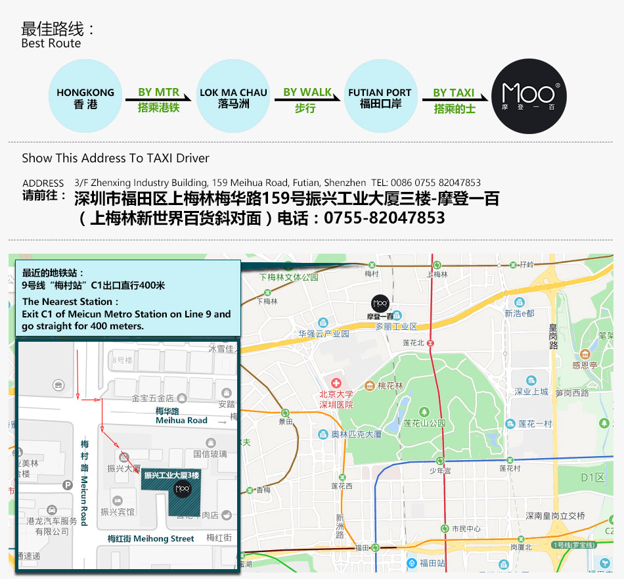Screen dimensions: 624x579
Task: Click 'Show This Address To TAXI Driver' text
Action: (x=116, y=158)
